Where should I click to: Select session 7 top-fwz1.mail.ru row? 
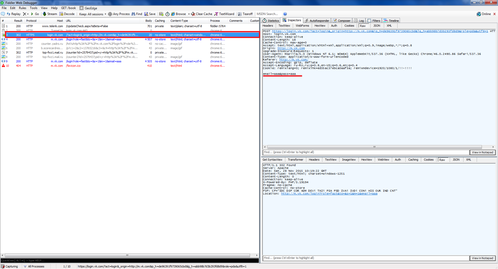tap(130, 53)
